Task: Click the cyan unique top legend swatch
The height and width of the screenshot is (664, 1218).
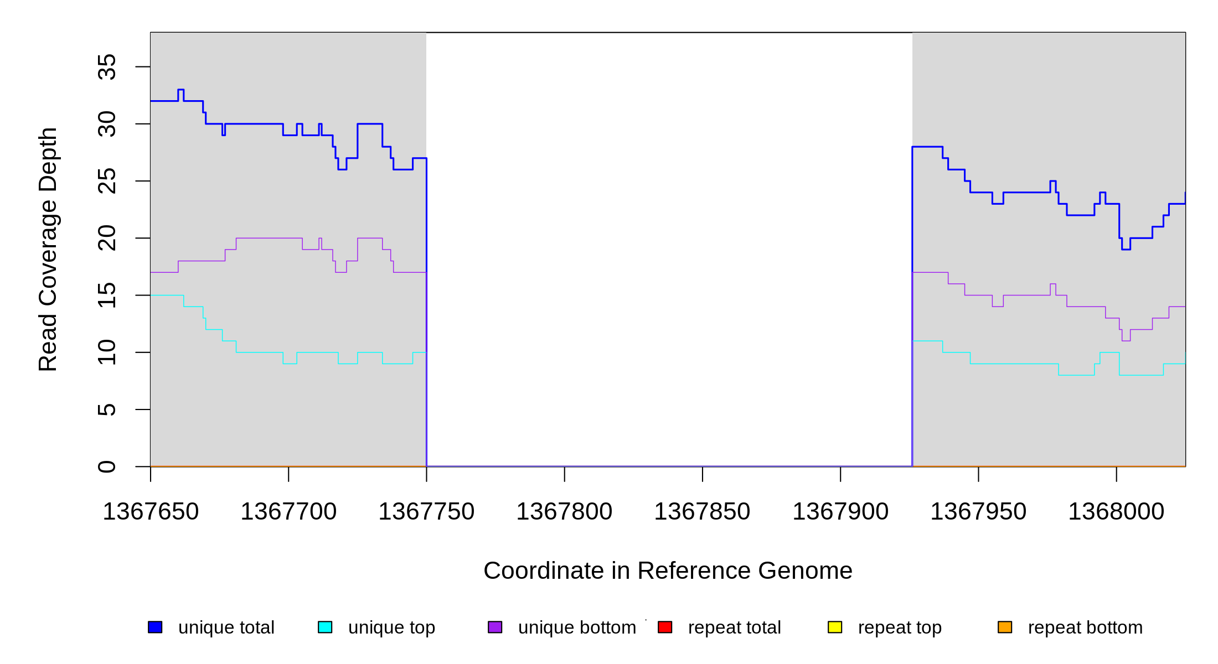Action: coord(325,627)
